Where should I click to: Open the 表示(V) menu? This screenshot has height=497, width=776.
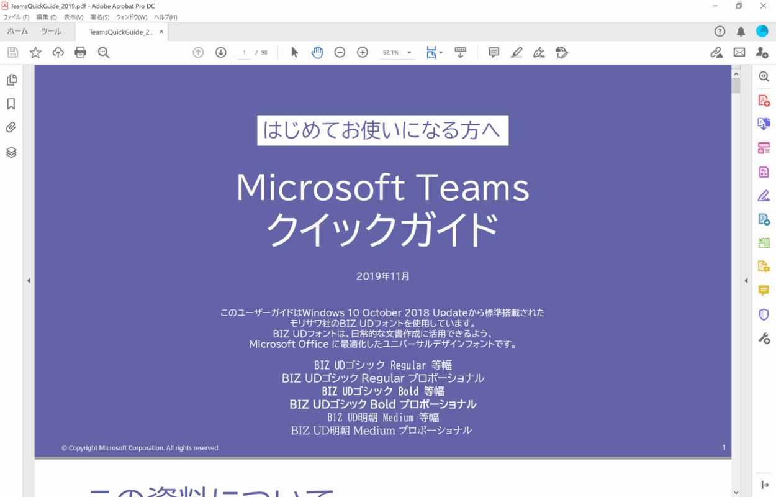73,17
